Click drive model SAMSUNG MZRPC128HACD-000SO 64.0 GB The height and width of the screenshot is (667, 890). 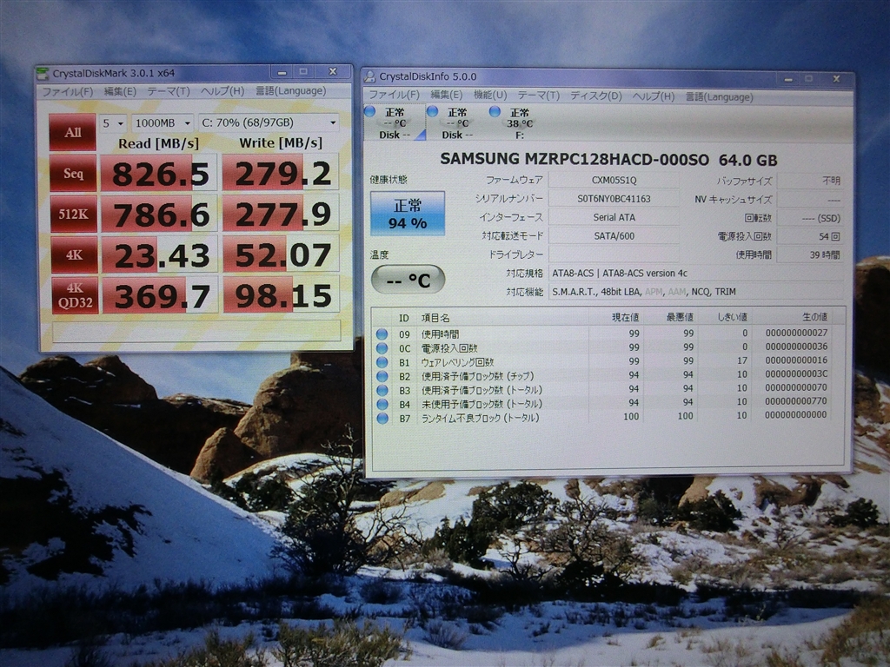tap(608, 160)
